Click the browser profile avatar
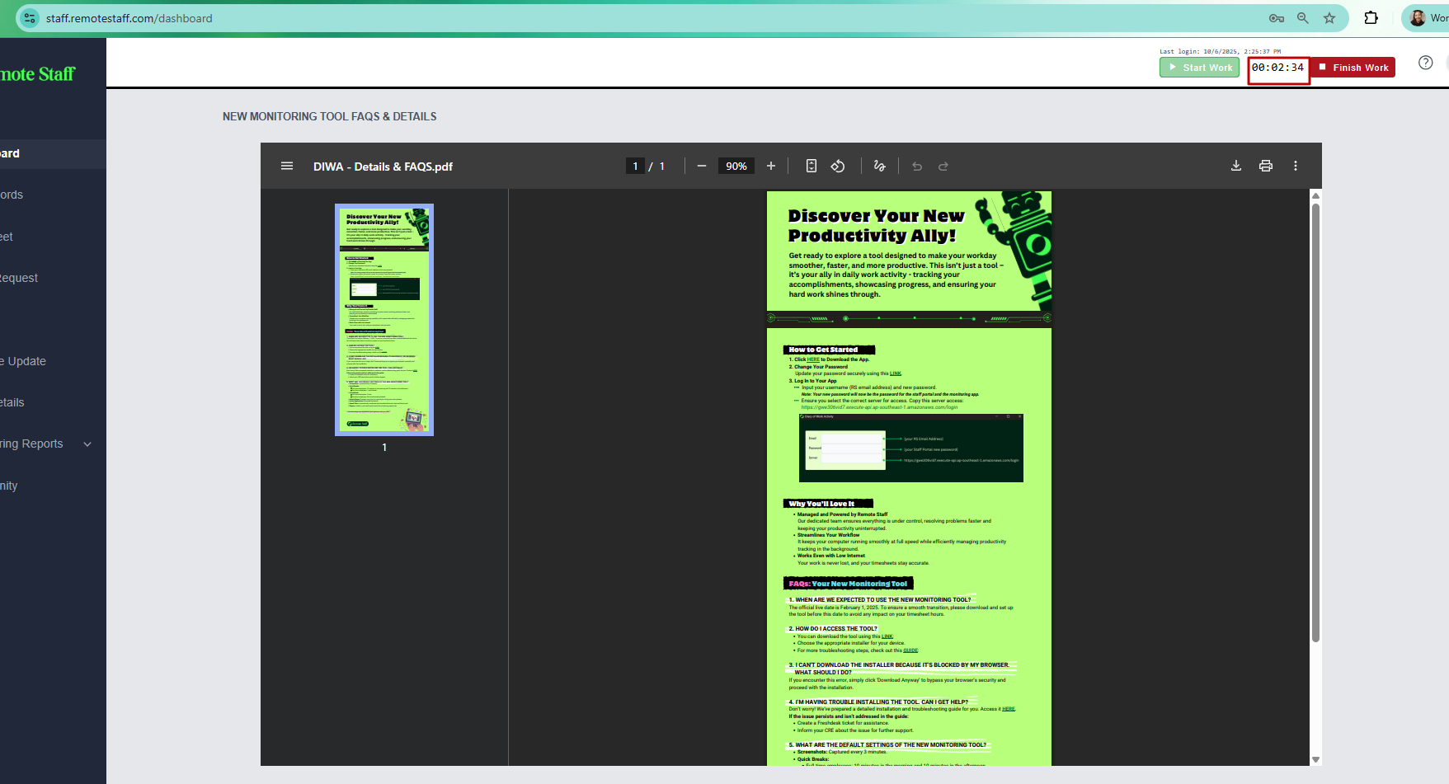 pyautogui.click(x=1418, y=18)
